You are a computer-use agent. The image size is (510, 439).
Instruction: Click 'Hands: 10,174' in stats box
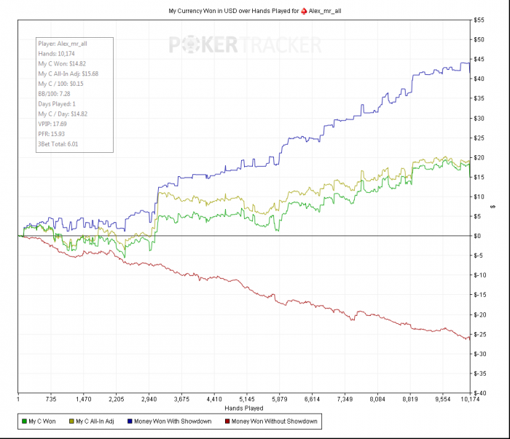point(56,54)
